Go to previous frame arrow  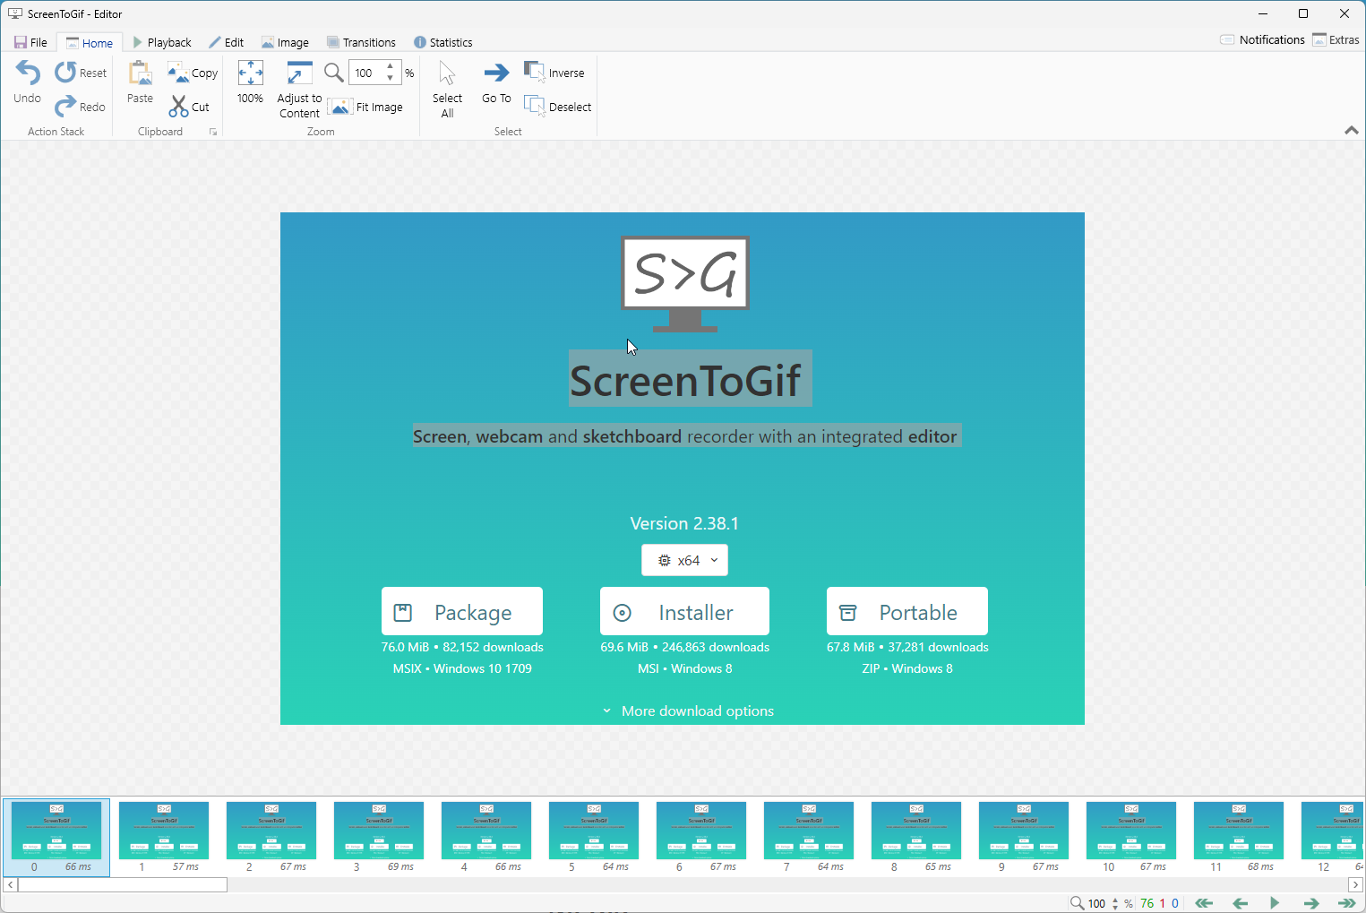pos(1240,903)
